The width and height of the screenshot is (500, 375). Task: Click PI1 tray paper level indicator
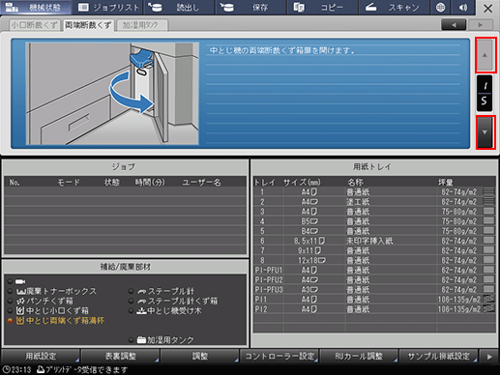click(x=488, y=299)
